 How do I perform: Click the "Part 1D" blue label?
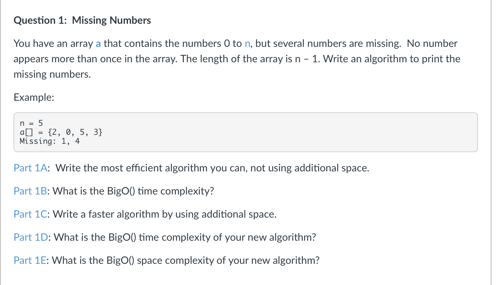[x=31, y=237]
